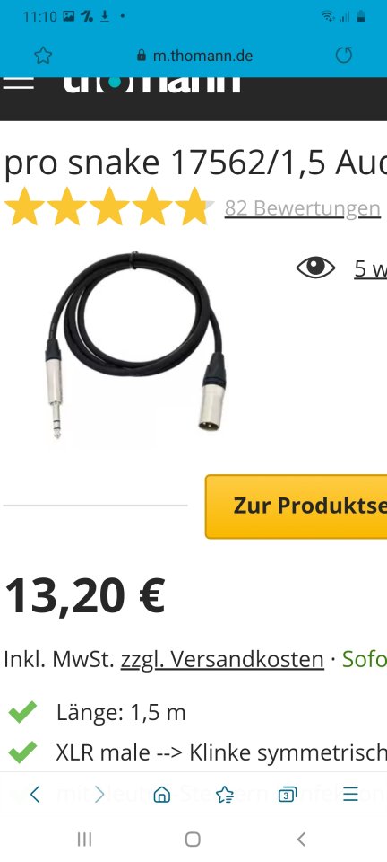This screenshot has height=862, width=387.
Task: Open 82 Bewertungen reviews link
Action: (302, 208)
